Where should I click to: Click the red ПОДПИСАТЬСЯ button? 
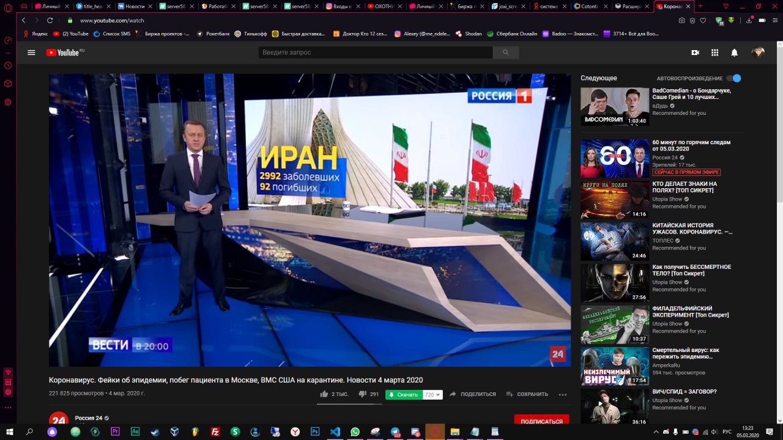tap(541, 420)
